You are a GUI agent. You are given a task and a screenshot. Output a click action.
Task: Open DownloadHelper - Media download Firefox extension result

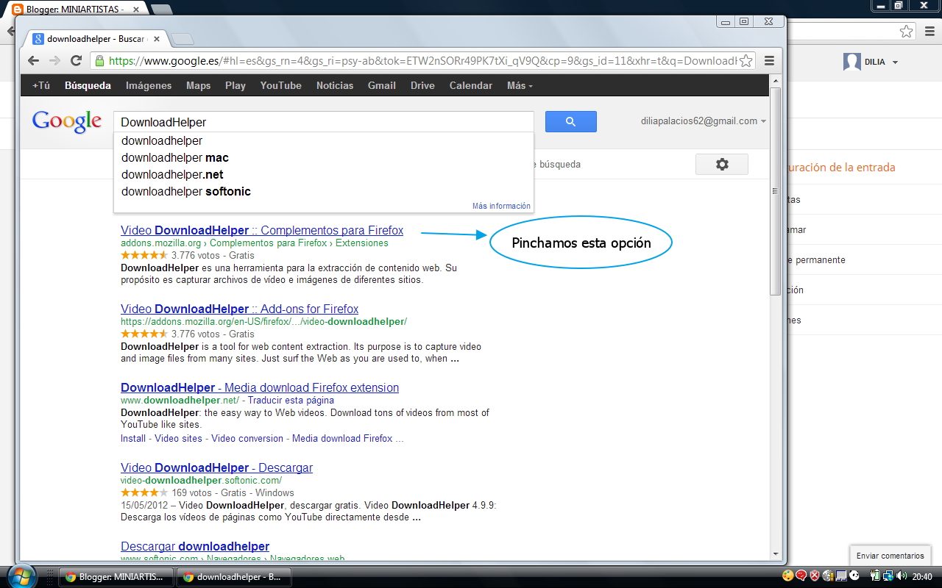260,387
